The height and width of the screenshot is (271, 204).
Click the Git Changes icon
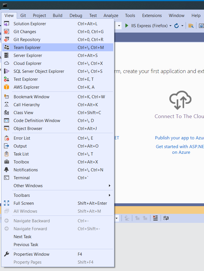click(x=7, y=32)
